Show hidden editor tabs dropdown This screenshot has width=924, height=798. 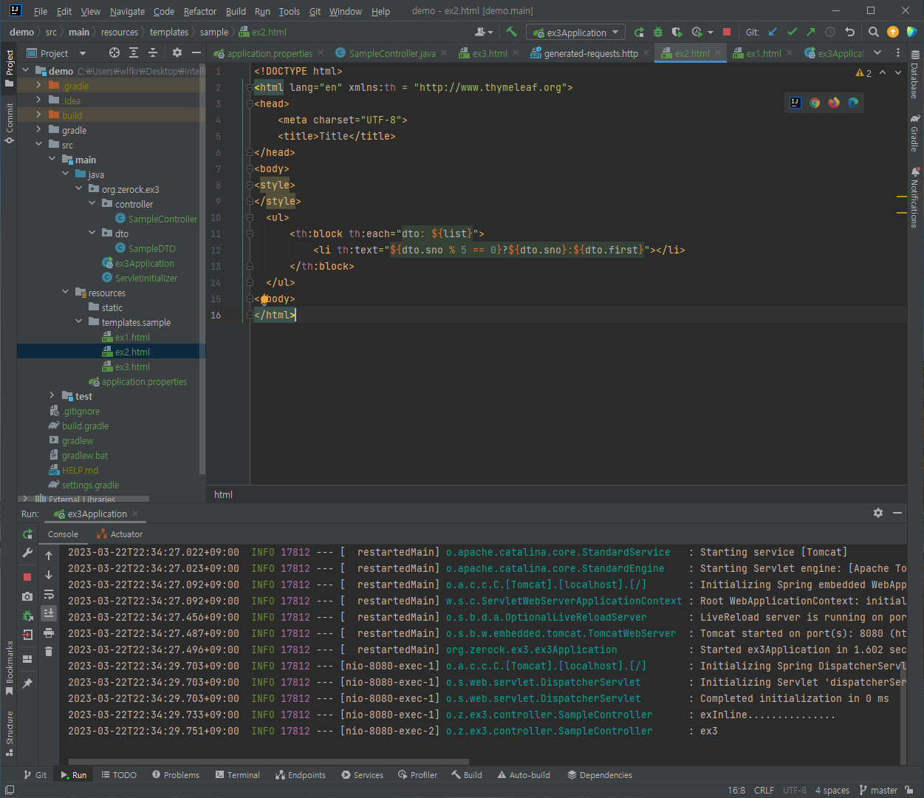[x=877, y=52]
